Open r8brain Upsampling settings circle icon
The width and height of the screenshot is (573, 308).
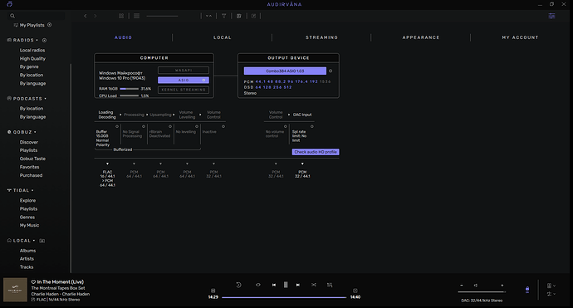tap(170, 126)
